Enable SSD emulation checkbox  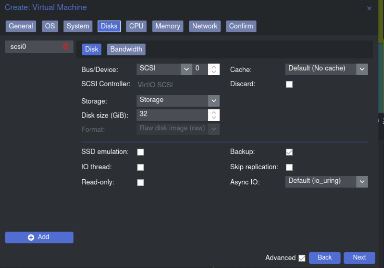[141, 152]
